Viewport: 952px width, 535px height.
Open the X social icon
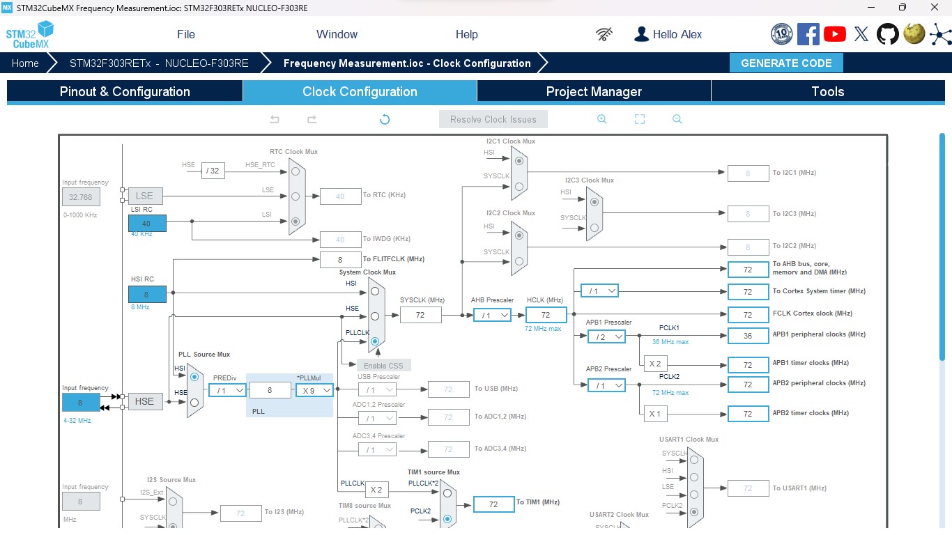pyautogui.click(x=861, y=34)
